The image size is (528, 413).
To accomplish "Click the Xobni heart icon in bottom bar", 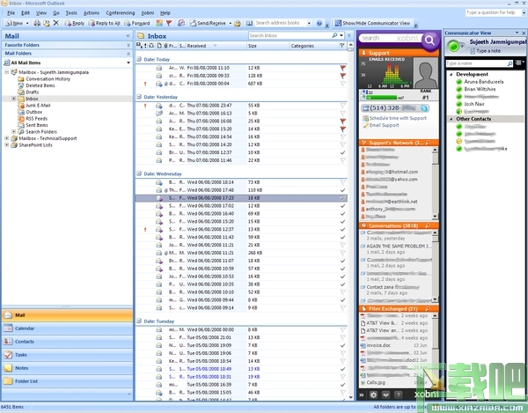I will [385, 395].
